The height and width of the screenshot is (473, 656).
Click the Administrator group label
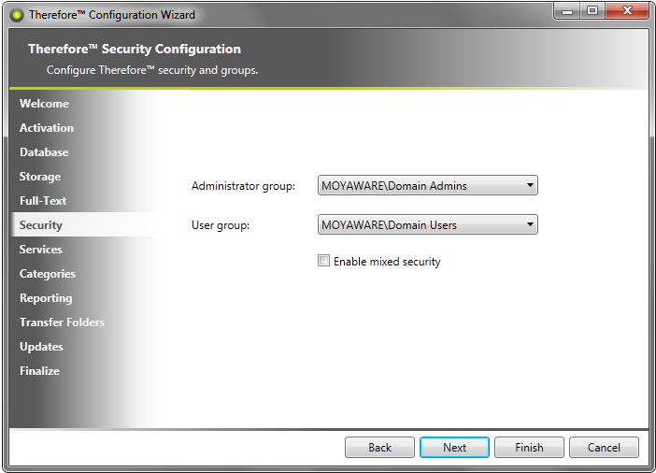click(x=243, y=186)
